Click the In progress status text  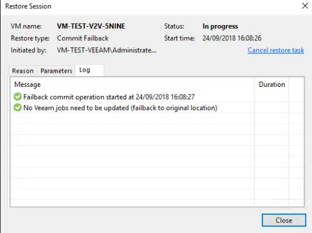coord(220,26)
